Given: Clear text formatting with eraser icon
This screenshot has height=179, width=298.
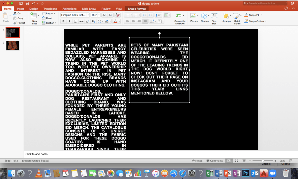Looking at the screenshot, I should click(x=117, y=15).
